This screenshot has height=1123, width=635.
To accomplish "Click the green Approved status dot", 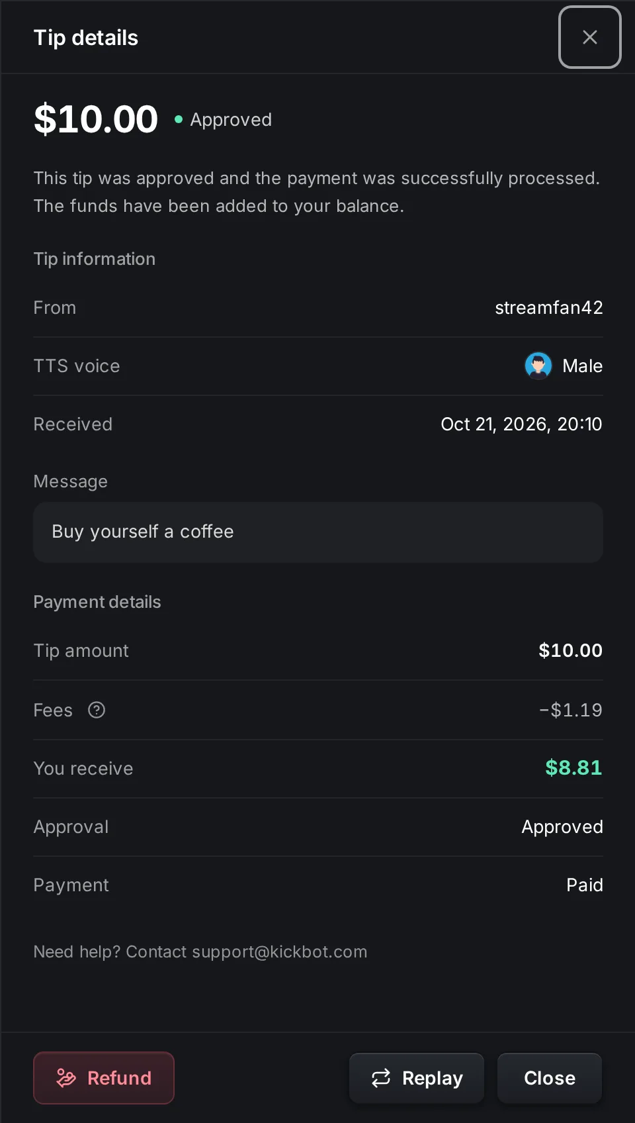I will click(179, 119).
